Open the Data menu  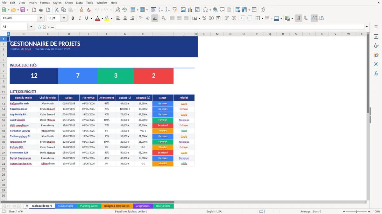pyautogui.click(x=80, y=3)
